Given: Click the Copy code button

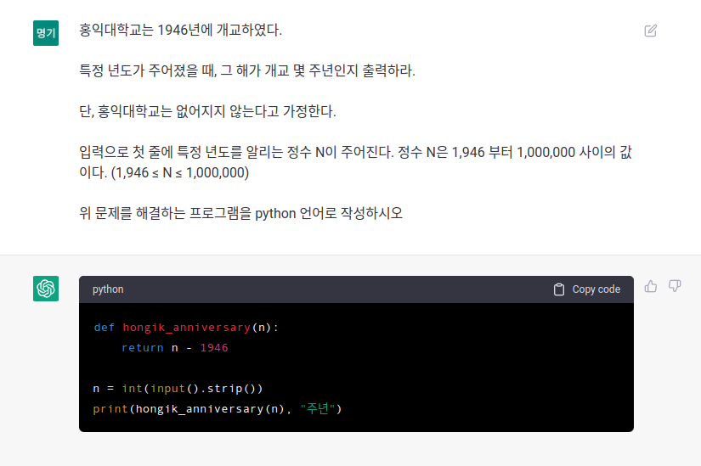Looking at the screenshot, I should (586, 289).
